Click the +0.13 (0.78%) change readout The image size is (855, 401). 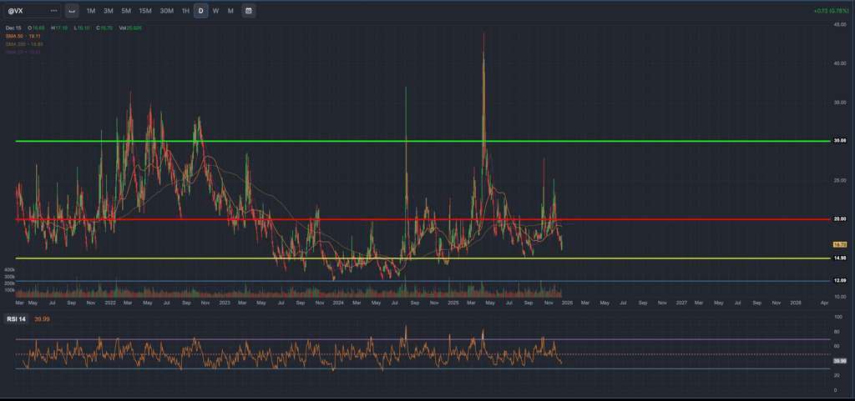click(831, 11)
